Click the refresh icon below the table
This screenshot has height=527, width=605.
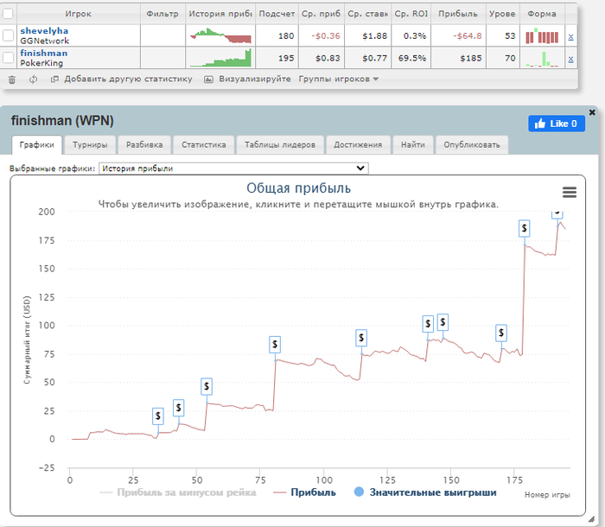(33, 79)
